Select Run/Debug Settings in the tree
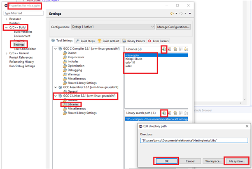252x169 pixels. [22, 66]
